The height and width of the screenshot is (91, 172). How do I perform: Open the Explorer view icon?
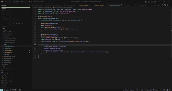10,23
